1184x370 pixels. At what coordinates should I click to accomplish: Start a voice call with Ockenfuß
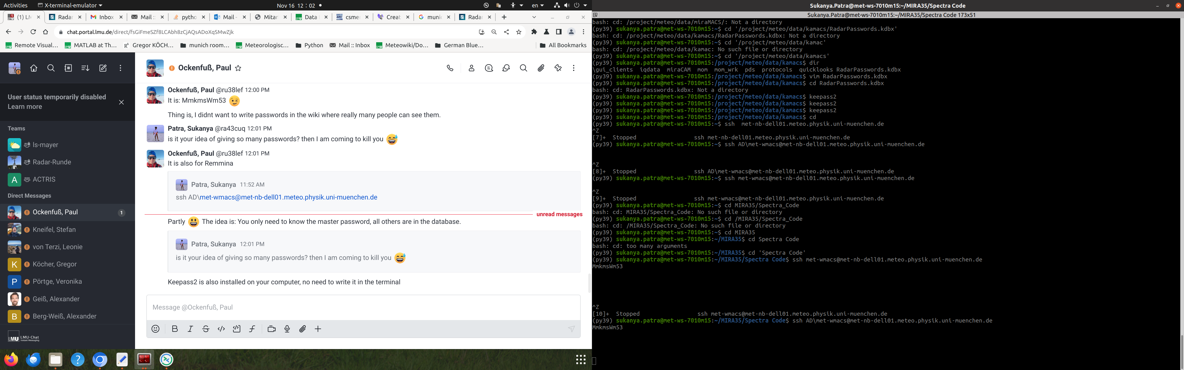tap(450, 68)
